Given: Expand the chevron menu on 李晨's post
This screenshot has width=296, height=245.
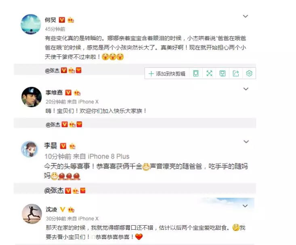Looking at the screenshot, I should point(246,142).
